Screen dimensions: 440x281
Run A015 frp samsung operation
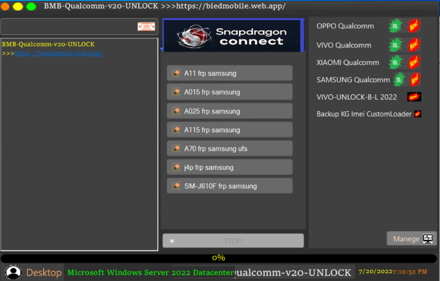pyautogui.click(x=230, y=92)
